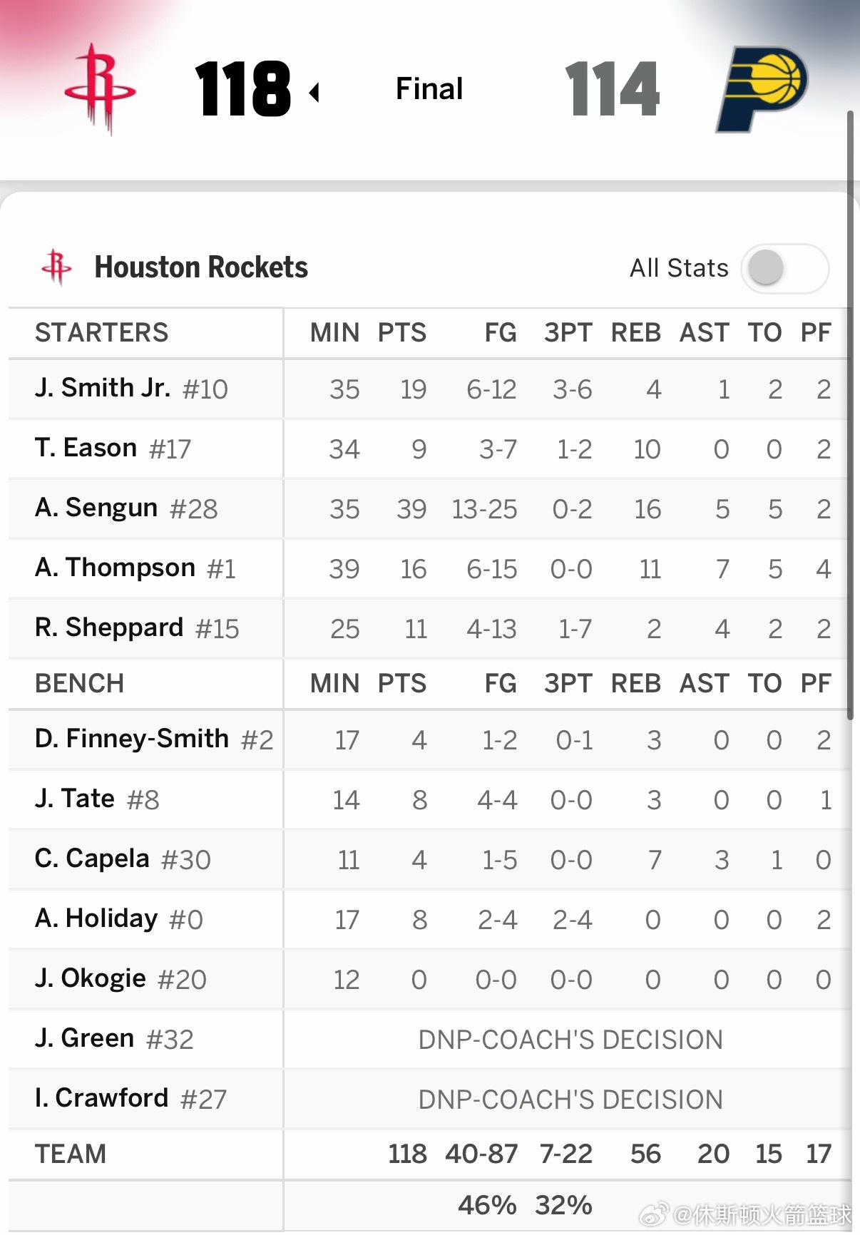Click the REB column header in Bench
Screen dimensions: 860x1235
pyautogui.click(x=636, y=684)
